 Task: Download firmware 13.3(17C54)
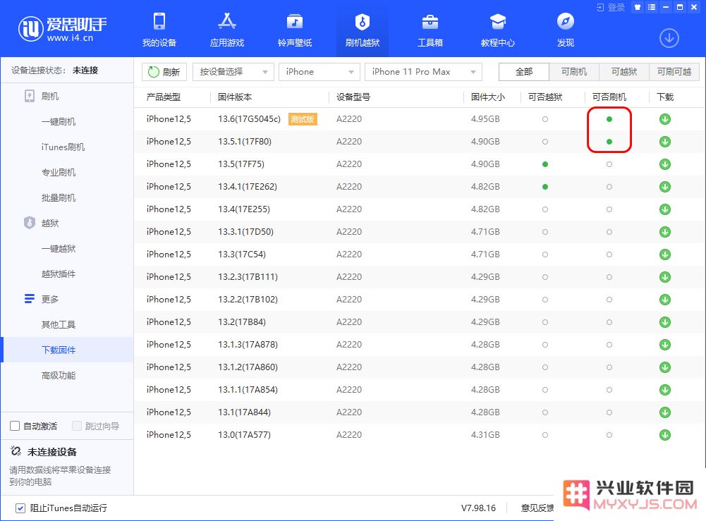[665, 255]
